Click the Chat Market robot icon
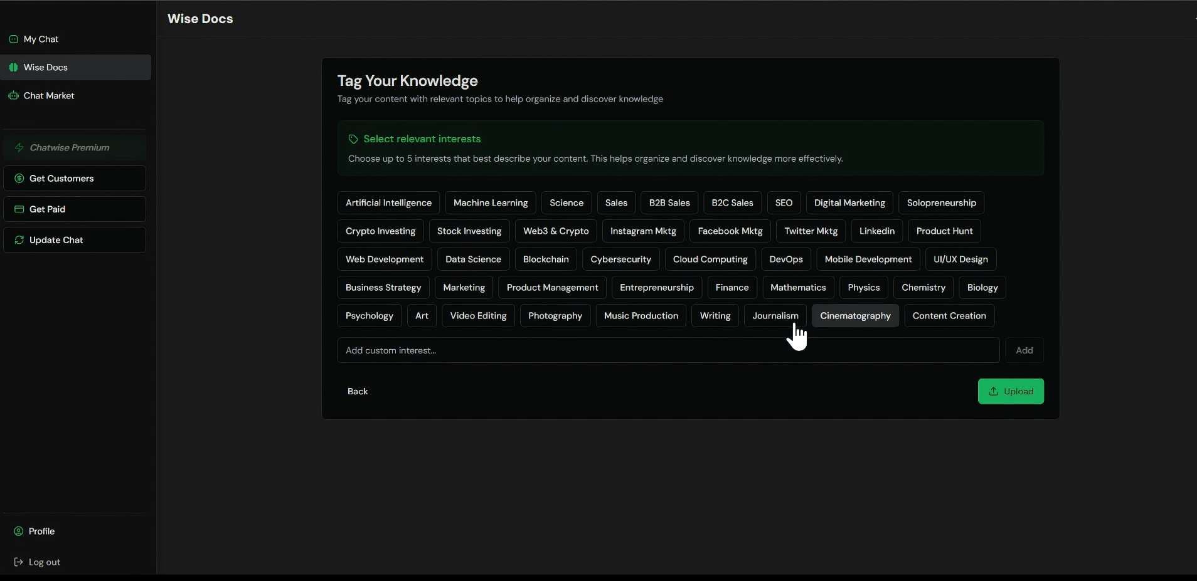The image size is (1197, 581). [13, 95]
